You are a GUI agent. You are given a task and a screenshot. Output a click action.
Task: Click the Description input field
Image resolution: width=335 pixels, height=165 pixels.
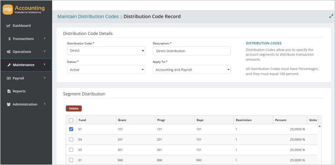(x=192, y=51)
